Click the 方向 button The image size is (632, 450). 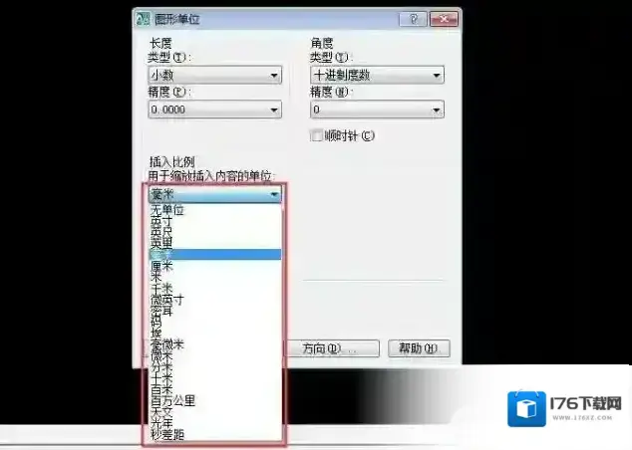(x=333, y=348)
